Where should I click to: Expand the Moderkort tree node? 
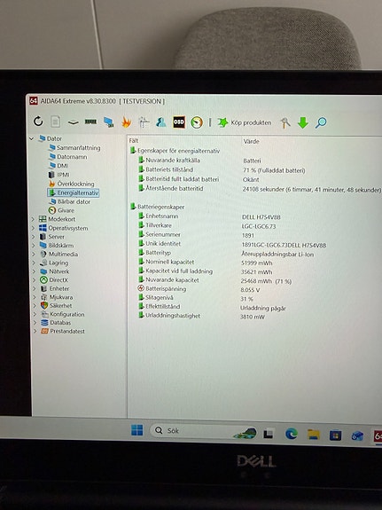point(33,219)
